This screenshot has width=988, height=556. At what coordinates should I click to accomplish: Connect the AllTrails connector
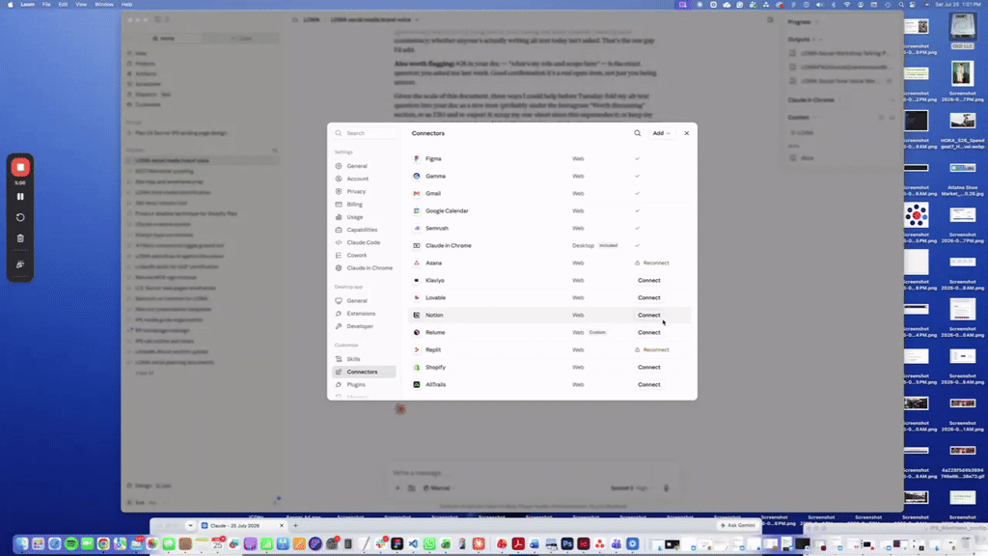pos(649,384)
